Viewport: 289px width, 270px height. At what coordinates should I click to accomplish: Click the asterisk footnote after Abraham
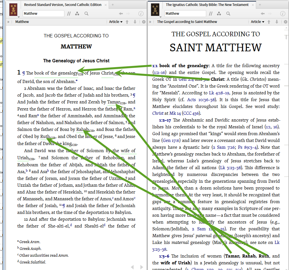click(x=77, y=80)
